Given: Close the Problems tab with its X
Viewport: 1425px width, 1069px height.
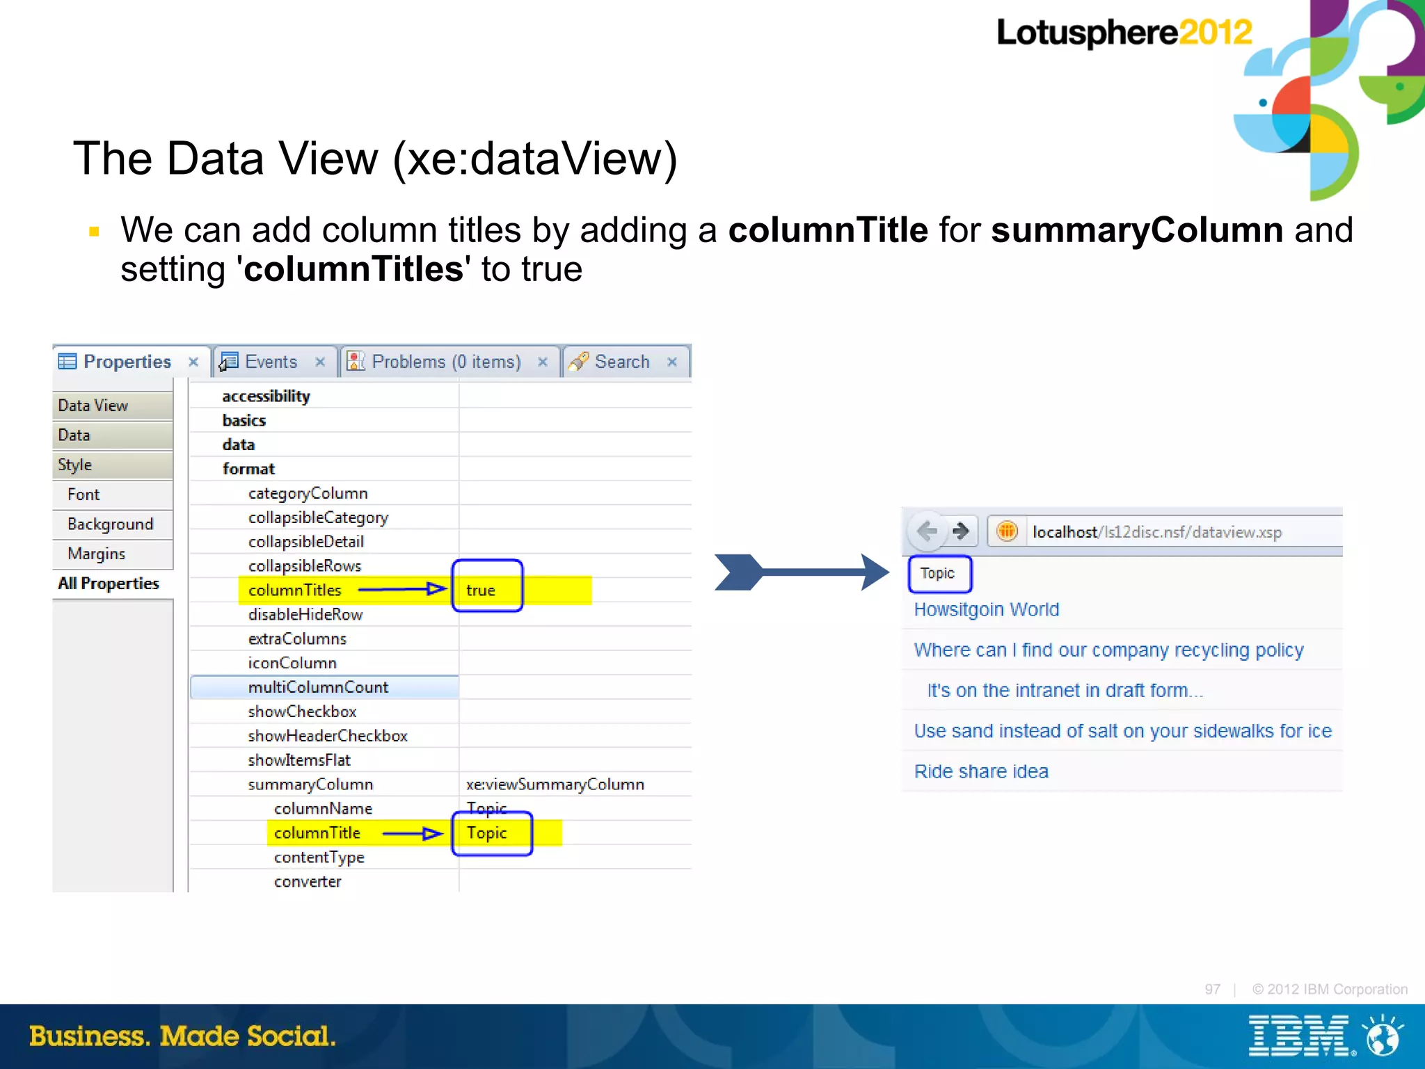Looking at the screenshot, I should point(543,362).
